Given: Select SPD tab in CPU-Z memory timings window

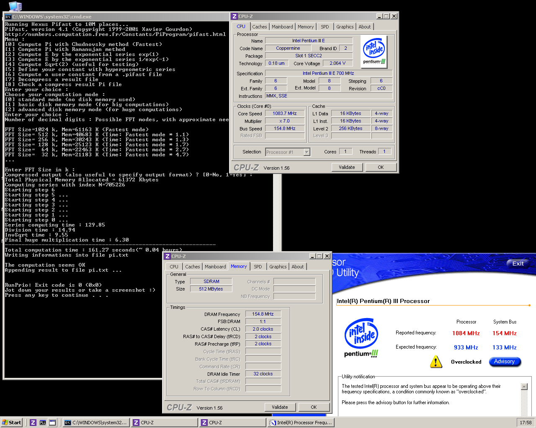Looking at the screenshot, I should 258,267.
